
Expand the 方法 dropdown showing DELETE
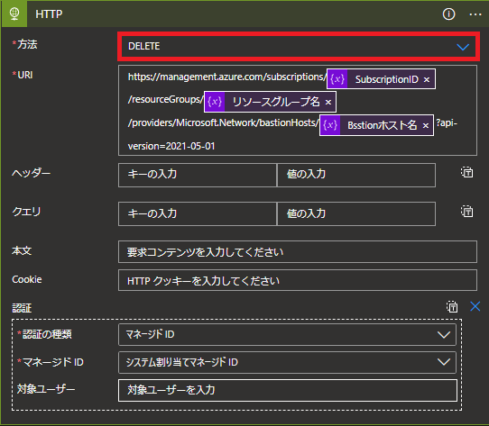point(299,47)
